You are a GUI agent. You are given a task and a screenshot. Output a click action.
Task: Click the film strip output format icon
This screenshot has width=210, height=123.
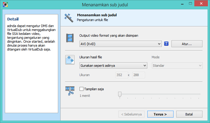[70, 38]
